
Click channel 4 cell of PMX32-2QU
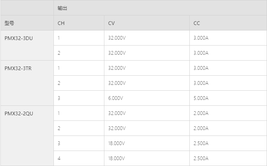59,159
